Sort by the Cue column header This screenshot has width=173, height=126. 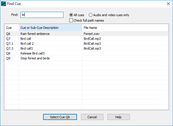12,28
